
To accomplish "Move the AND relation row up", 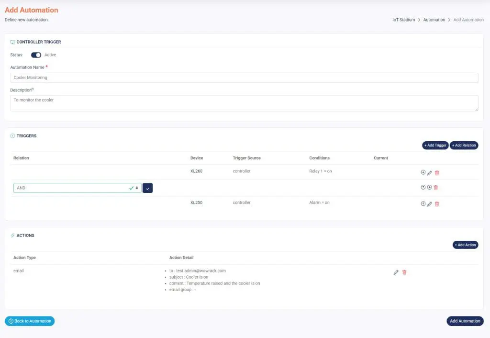I will 423,187.
